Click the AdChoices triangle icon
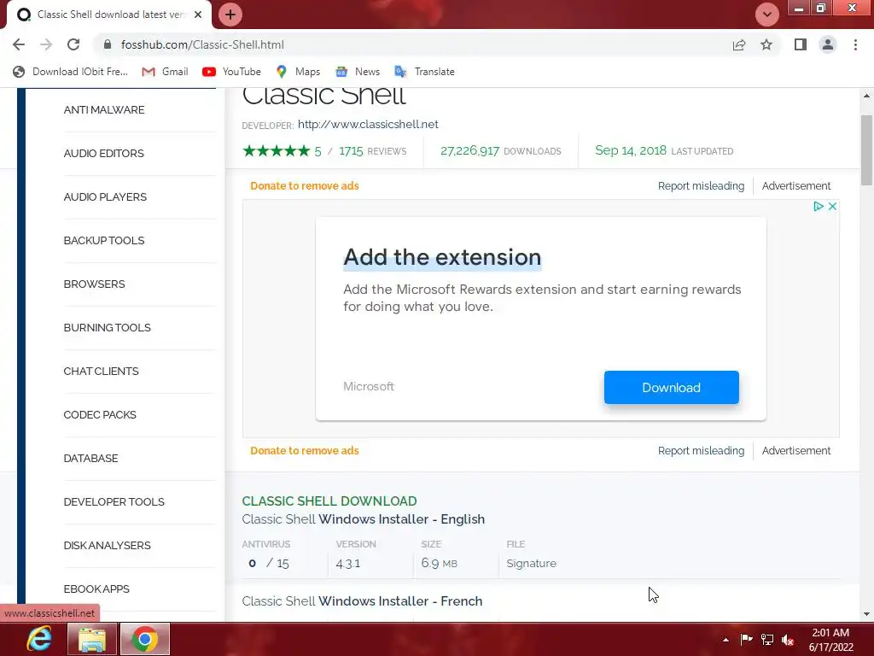This screenshot has width=874, height=656. (819, 207)
